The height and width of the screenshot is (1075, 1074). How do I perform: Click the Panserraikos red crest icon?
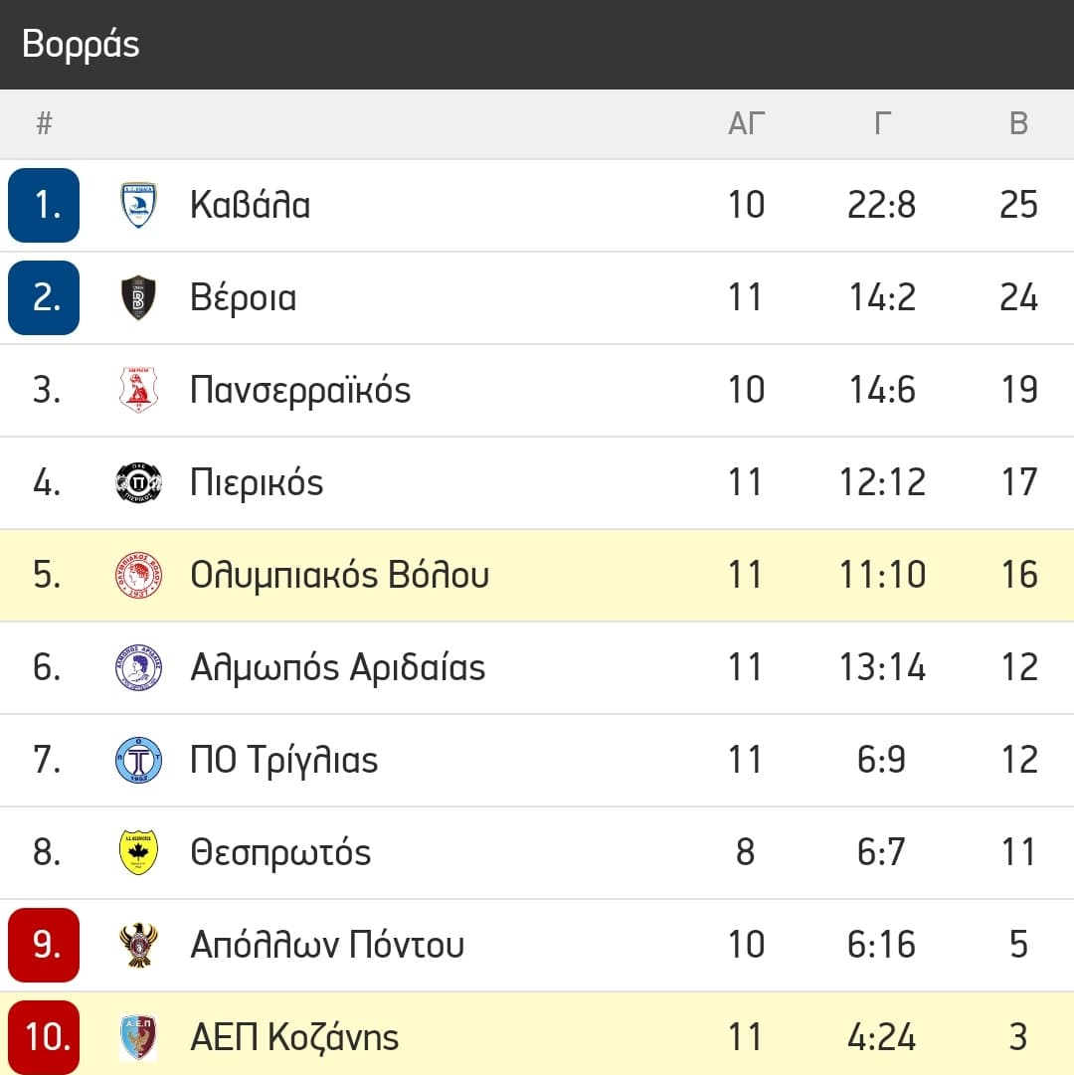(138, 390)
